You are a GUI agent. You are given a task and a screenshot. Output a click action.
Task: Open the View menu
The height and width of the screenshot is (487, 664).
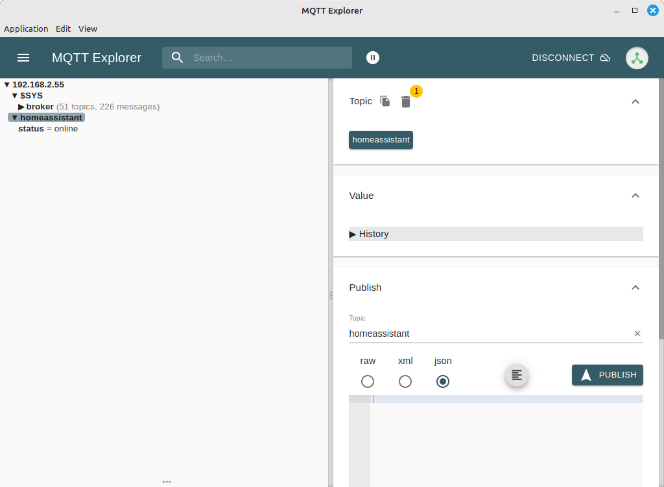(88, 28)
